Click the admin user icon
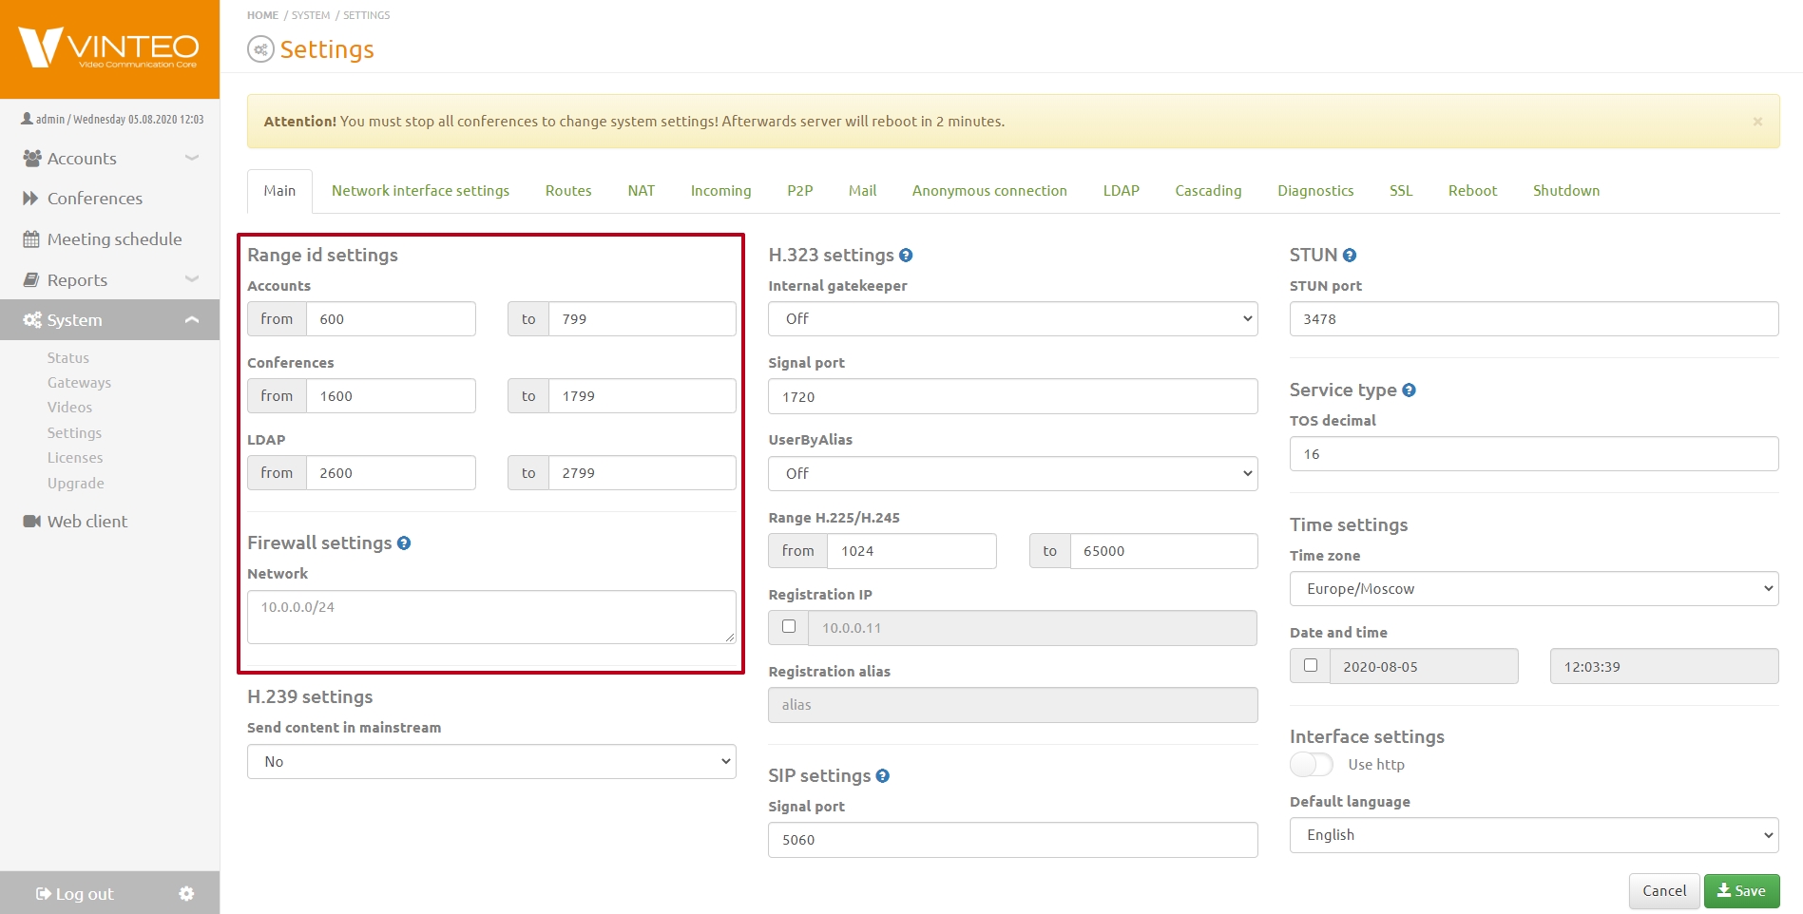Image resolution: width=1803 pixels, height=914 pixels. [x=27, y=120]
